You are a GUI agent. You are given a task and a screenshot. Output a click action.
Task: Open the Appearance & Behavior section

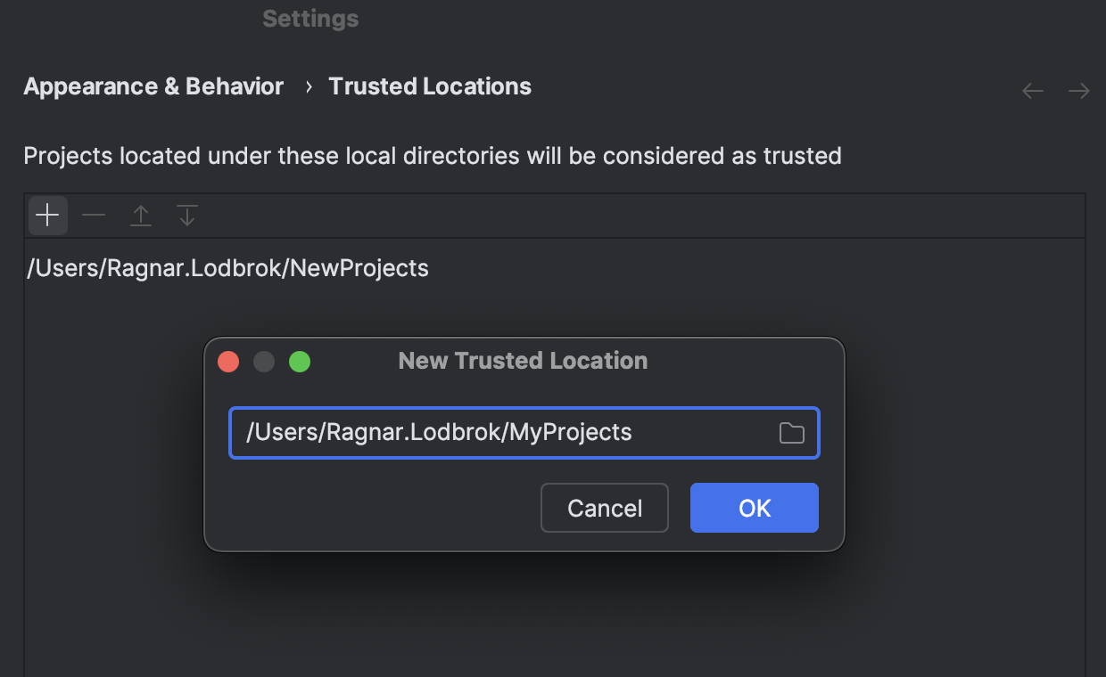pyautogui.click(x=153, y=86)
